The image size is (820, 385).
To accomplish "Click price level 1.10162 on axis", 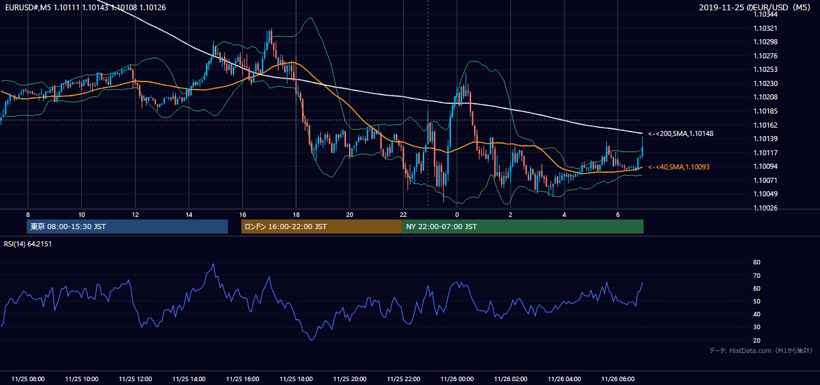I will 764,125.
